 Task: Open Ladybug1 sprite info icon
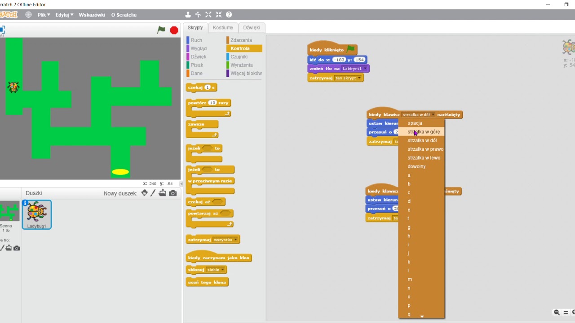(25, 203)
